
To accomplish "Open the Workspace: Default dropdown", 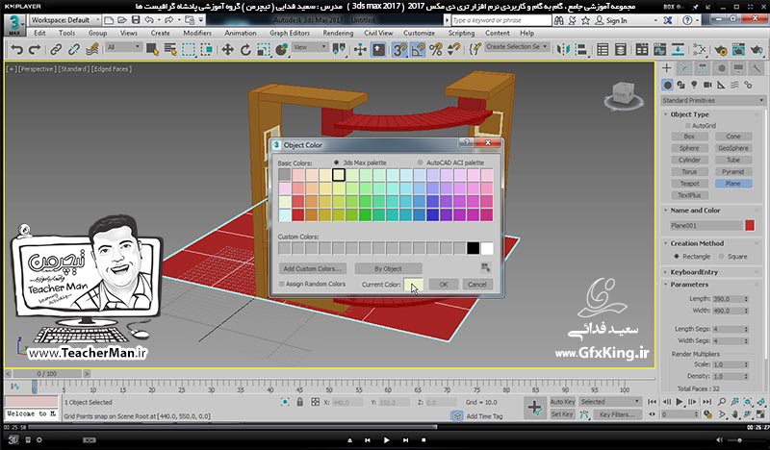I will (64, 20).
